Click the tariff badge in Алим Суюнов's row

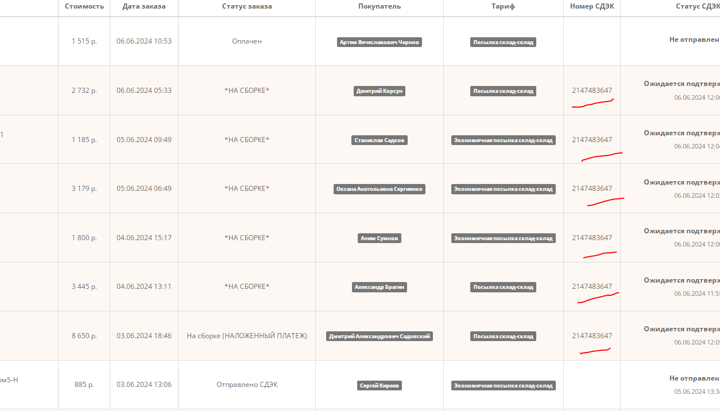coord(504,238)
